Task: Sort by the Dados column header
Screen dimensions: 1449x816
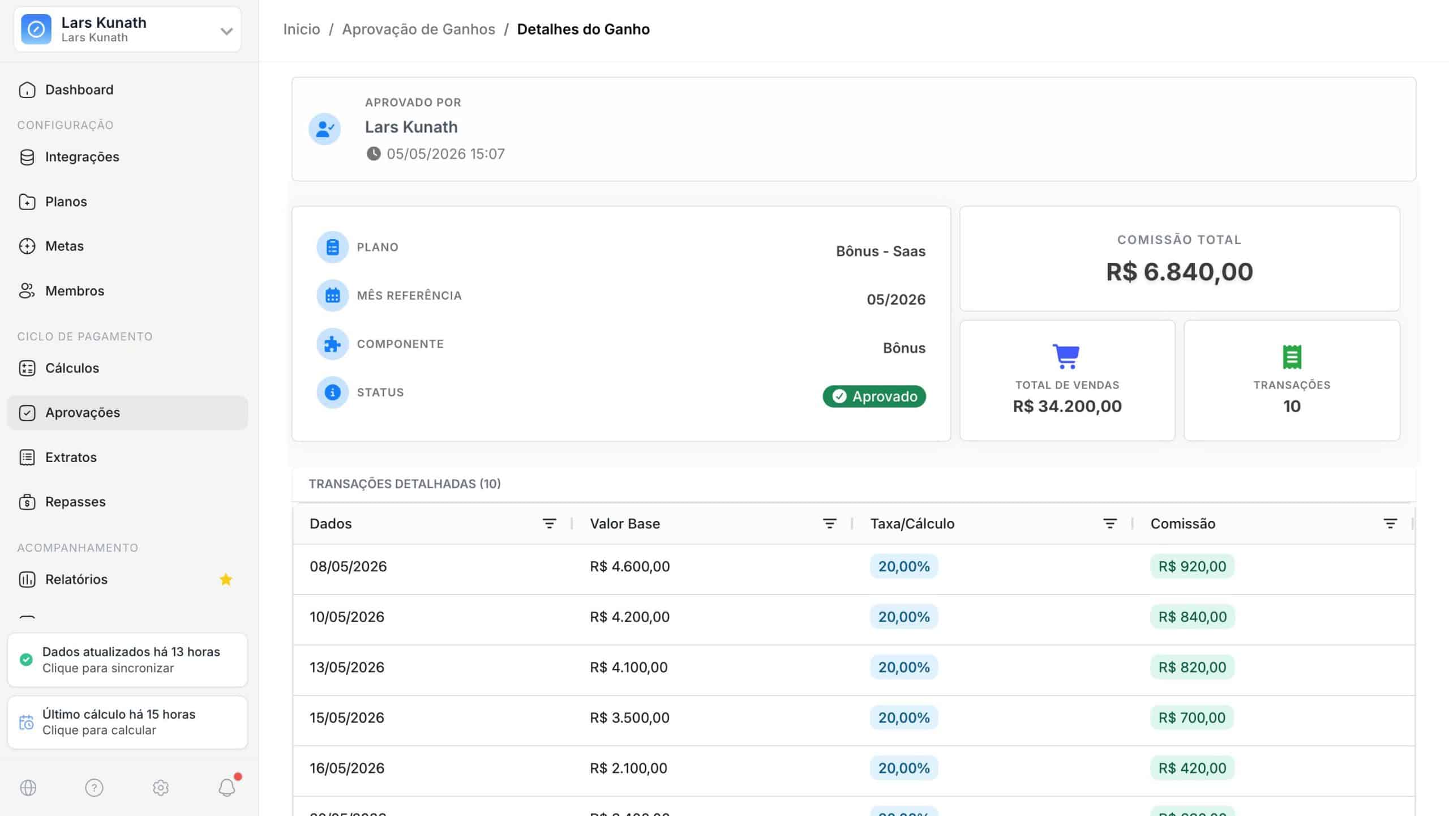Action: click(331, 524)
